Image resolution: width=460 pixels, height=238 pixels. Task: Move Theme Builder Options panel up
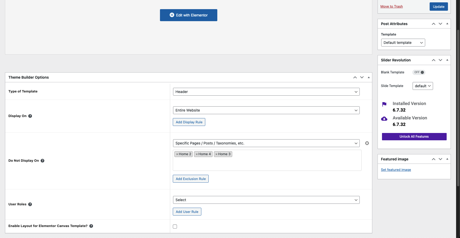coord(355,77)
